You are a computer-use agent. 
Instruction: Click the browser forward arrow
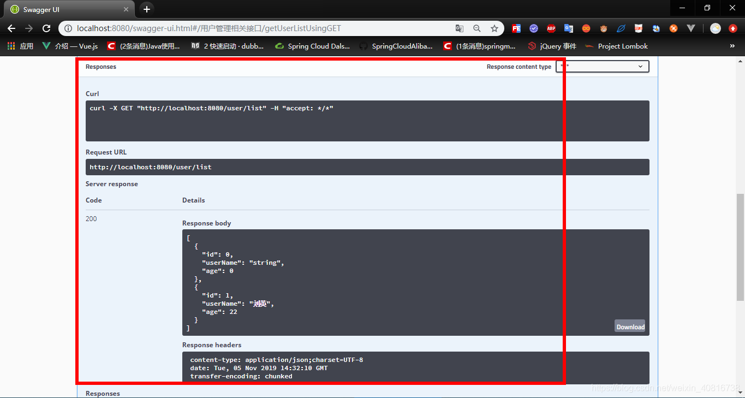coord(29,28)
